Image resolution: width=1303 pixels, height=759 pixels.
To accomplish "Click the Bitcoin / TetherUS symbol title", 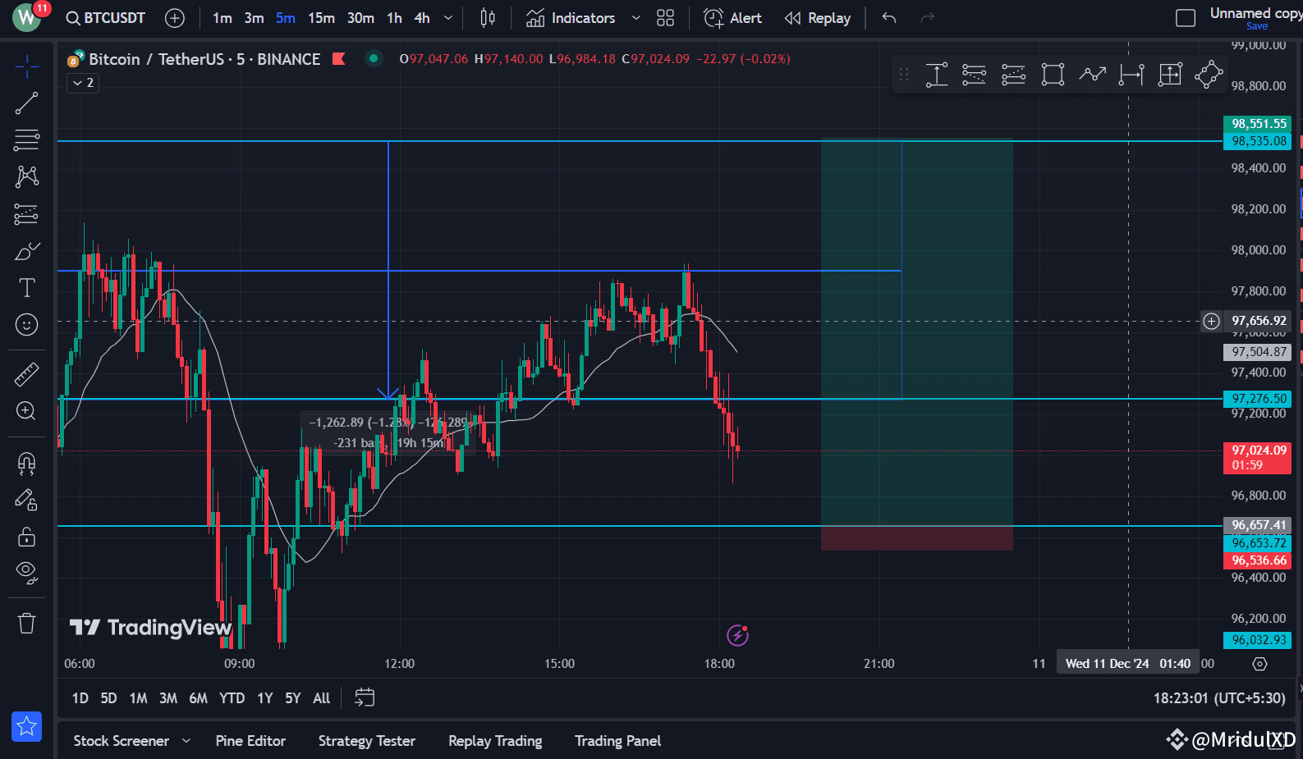I will 204,59.
